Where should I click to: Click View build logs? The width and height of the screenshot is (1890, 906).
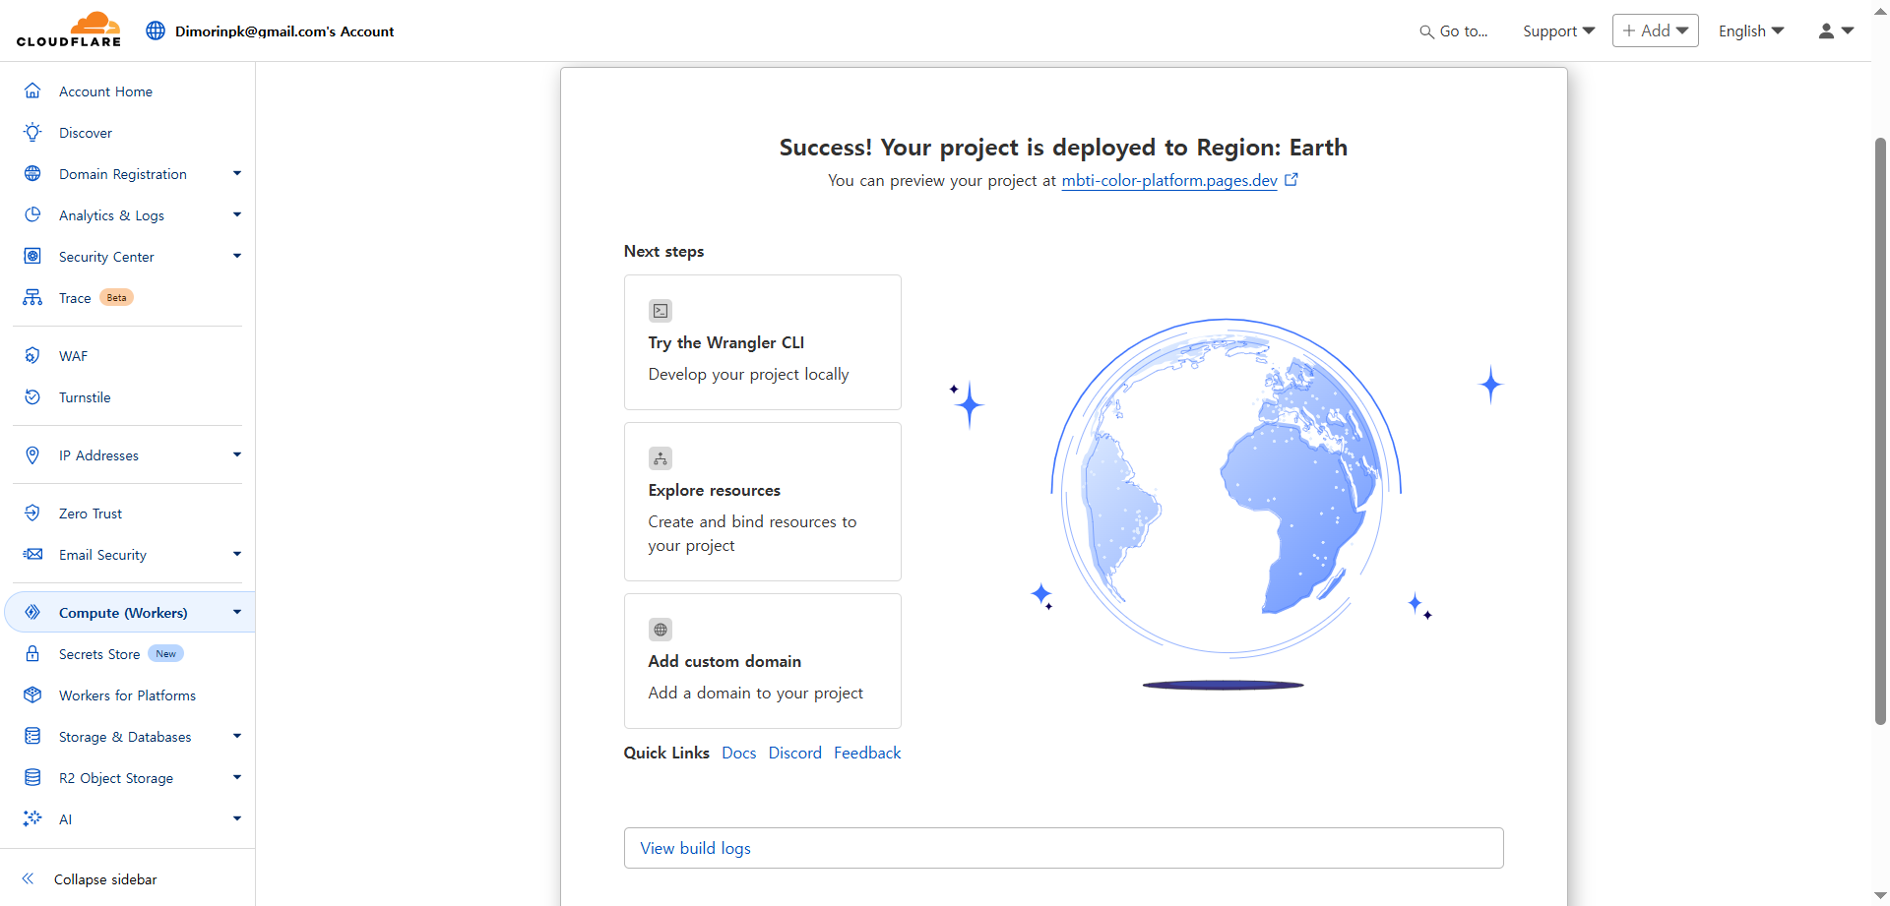pos(1063,848)
